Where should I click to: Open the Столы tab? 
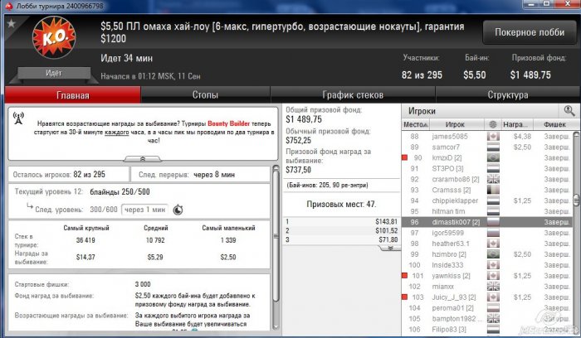205,95
